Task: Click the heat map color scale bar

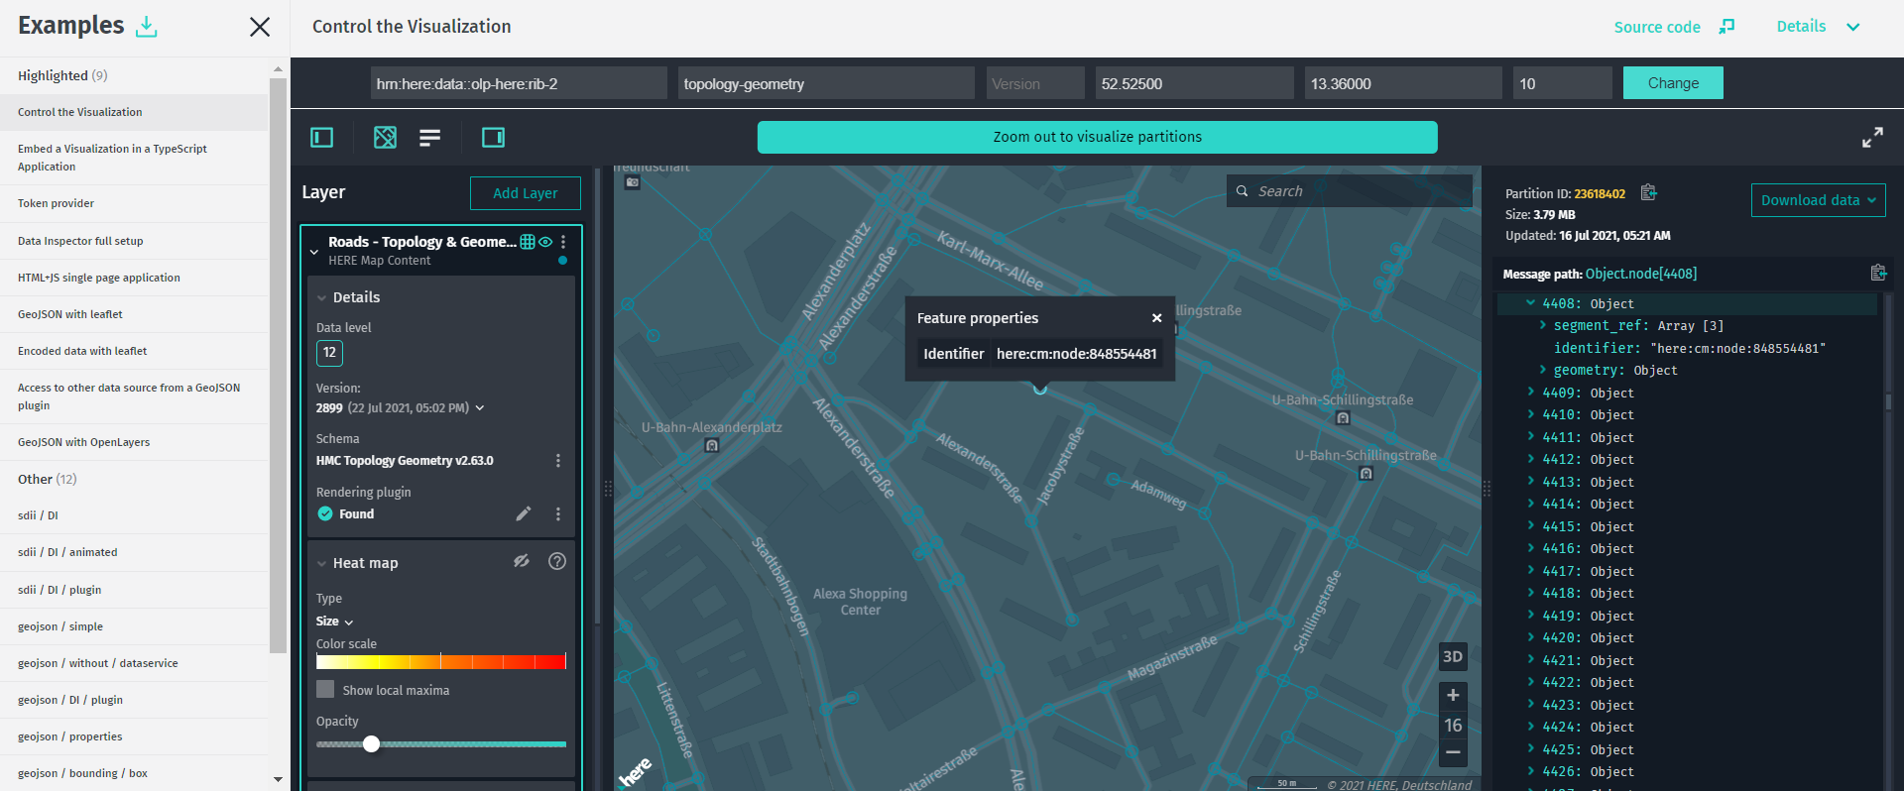Action: [x=441, y=661]
